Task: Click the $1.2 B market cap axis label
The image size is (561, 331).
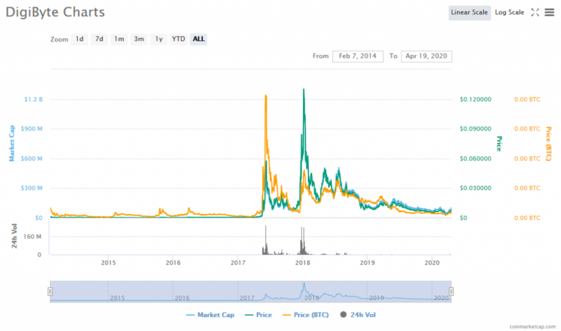Action: click(33, 100)
